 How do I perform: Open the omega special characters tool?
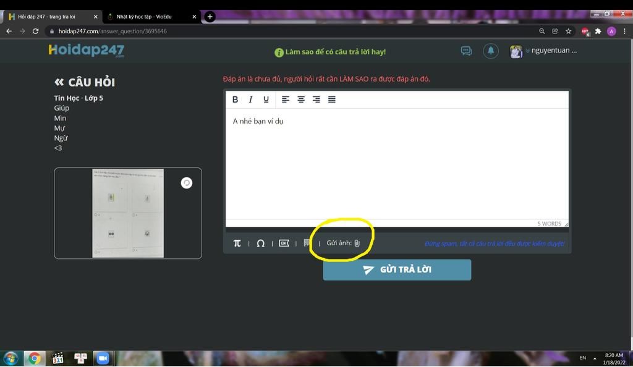tap(261, 243)
